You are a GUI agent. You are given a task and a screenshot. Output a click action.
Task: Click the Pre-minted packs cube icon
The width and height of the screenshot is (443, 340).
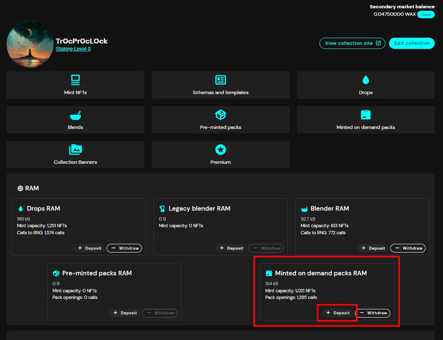[220, 115]
